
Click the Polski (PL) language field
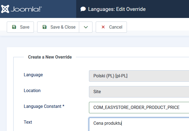pyautogui.click(x=139, y=76)
